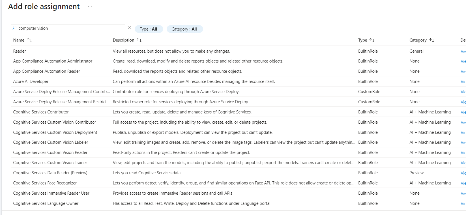
Task: Select Cognitive Services Custom Vision Reader role
Action: [x=238, y=152]
